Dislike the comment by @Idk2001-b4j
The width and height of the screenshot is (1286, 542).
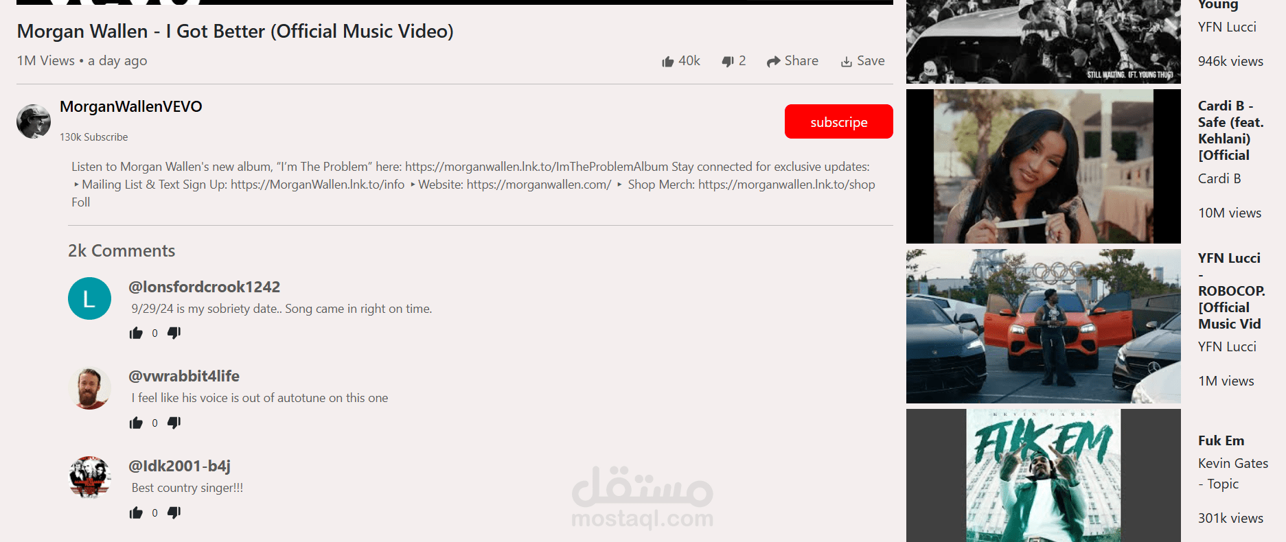tap(174, 512)
